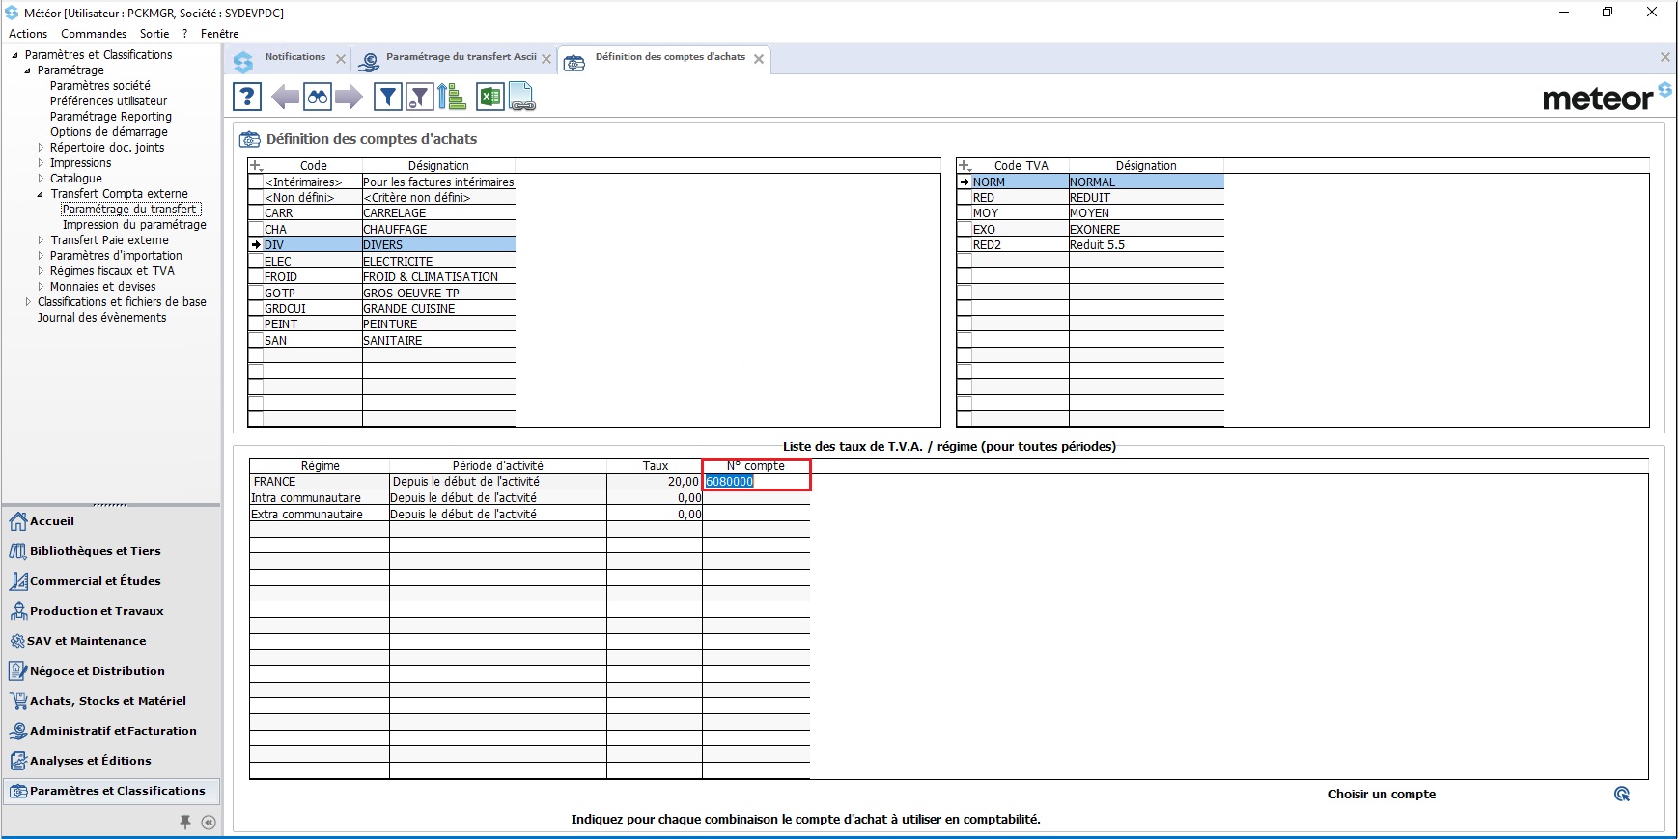Expand Paramètres d'importation node
The height and width of the screenshot is (839, 1678).
(x=41, y=256)
